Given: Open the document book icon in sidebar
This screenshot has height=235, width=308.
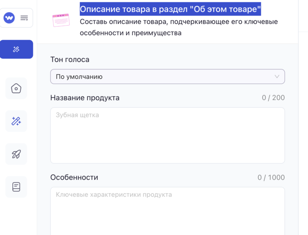Looking at the screenshot, I should (x=16, y=187).
